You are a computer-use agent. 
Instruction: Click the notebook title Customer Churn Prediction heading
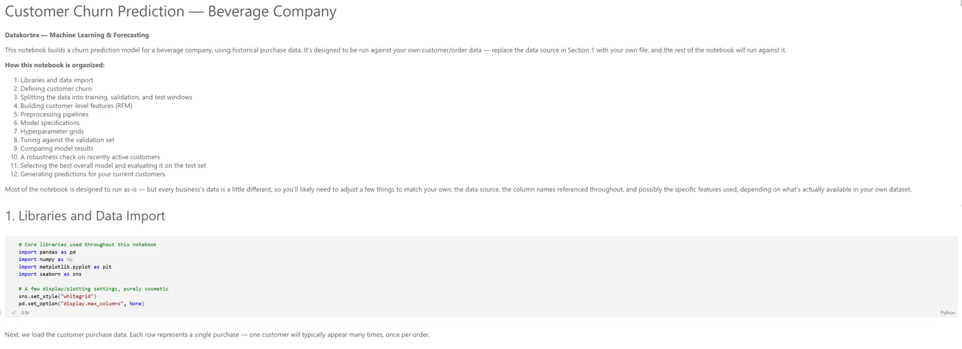pos(171,12)
